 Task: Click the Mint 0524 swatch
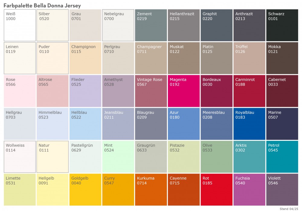[x=118, y=157]
